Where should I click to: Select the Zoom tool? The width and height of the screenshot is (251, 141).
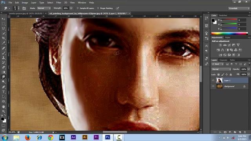(4, 111)
